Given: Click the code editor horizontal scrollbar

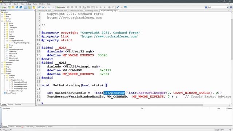Looking at the screenshot, I should (121, 105).
